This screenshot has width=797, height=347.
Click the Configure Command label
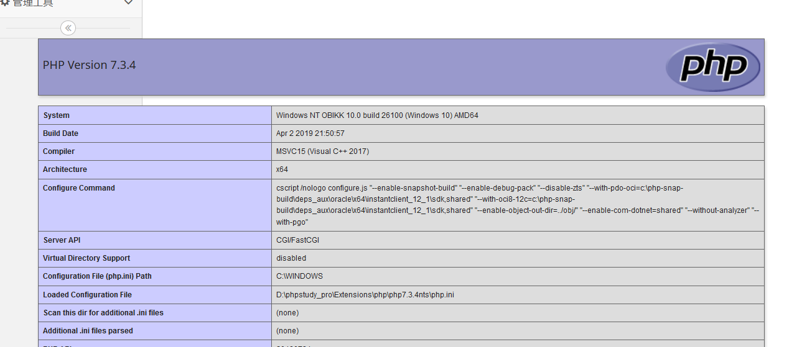78,188
